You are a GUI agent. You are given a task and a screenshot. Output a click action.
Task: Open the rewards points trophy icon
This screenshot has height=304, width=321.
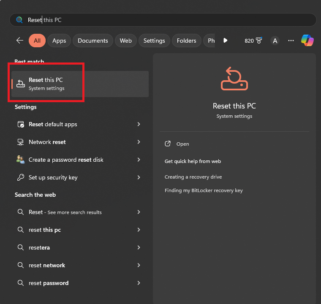tap(259, 41)
